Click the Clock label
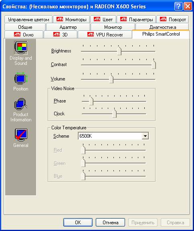 pos(59,114)
